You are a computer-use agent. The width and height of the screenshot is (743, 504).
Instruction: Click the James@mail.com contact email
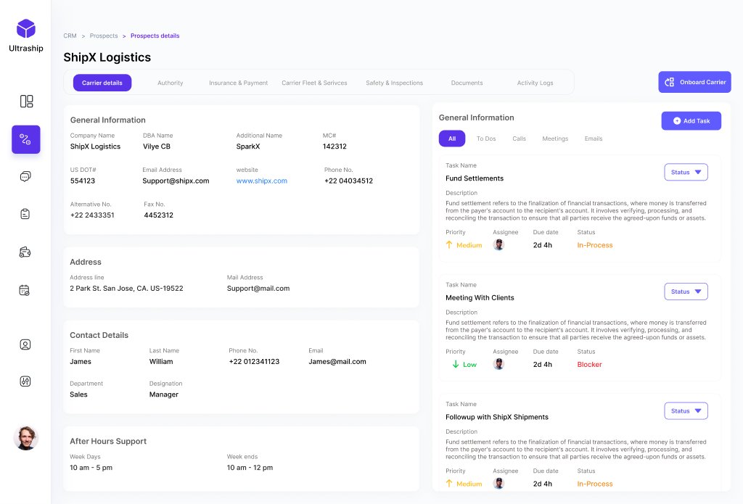[337, 362]
